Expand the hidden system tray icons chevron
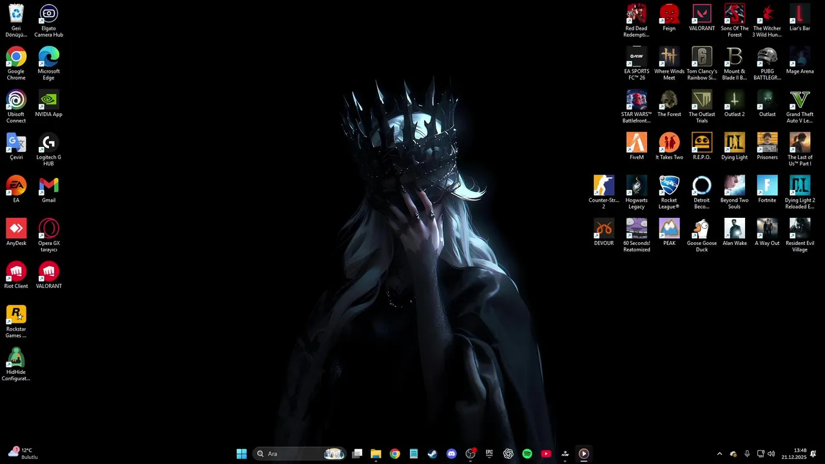This screenshot has height=464, width=825. click(x=719, y=454)
